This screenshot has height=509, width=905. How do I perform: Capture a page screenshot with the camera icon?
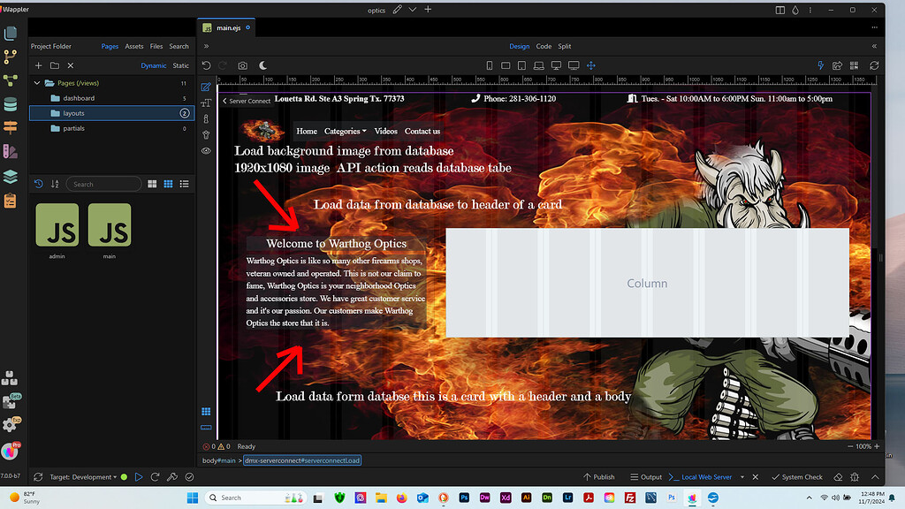click(242, 65)
